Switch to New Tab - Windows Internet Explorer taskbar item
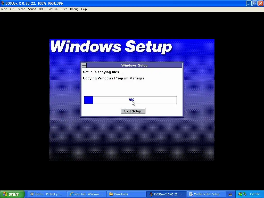264x198 pixels. coord(87,194)
